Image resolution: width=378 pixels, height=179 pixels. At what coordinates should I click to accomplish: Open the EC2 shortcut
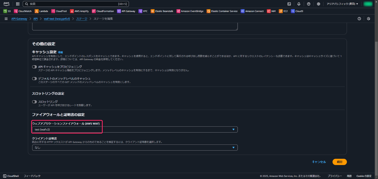click(x=283, y=11)
